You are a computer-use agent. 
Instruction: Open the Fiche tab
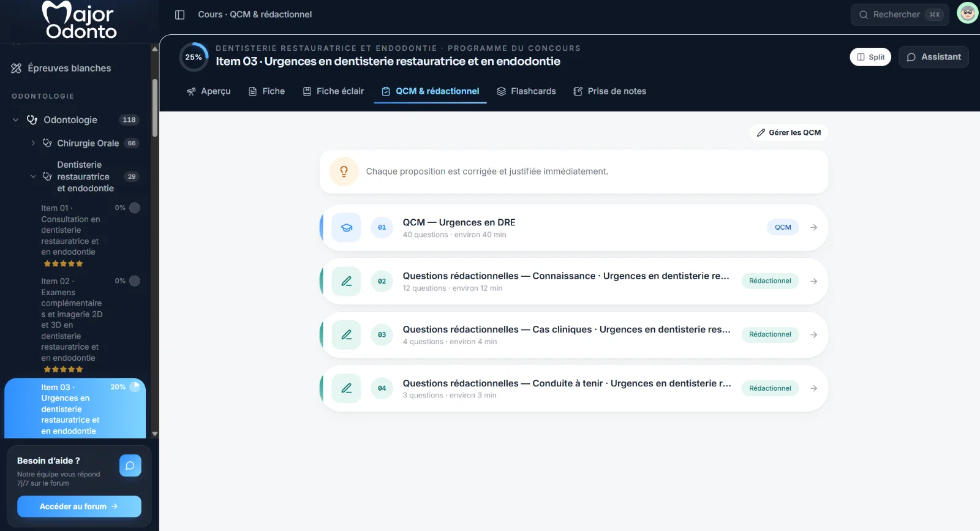[x=266, y=91]
